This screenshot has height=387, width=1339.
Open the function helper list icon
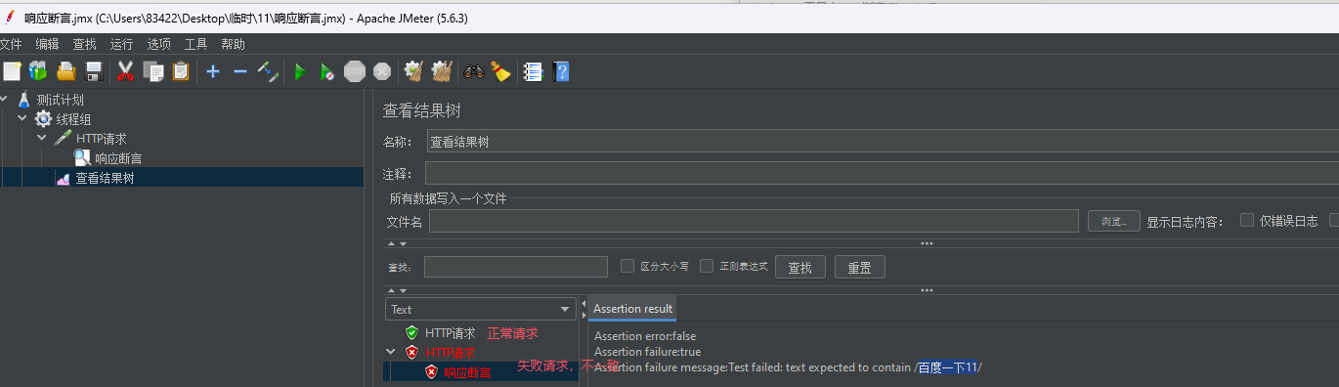[x=533, y=71]
